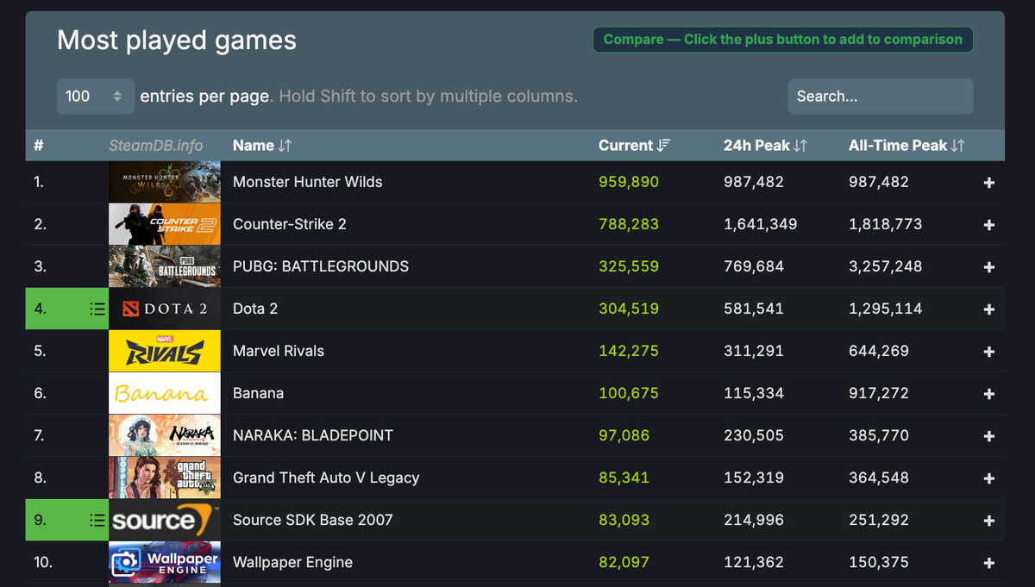The height and width of the screenshot is (587, 1035).
Task: Open the NARAKA: BLADEPOINT name link
Action: click(313, 435)
